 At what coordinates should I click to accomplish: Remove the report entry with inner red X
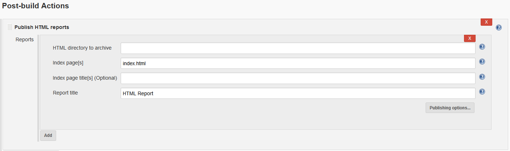(x=469, y=38)
